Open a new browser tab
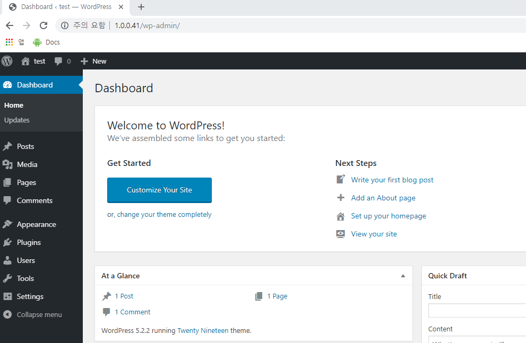The width and height of the screenshot is (526, 343). (141, 7)
